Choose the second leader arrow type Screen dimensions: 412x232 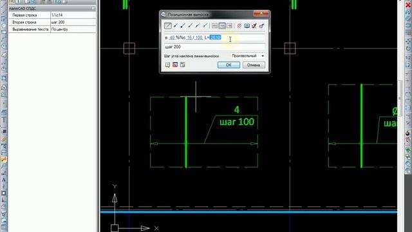(176, 26)
